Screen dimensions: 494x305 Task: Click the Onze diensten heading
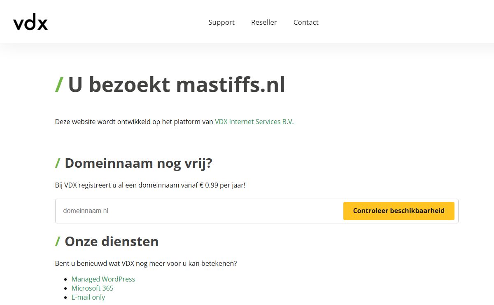(x=107, y=241)
